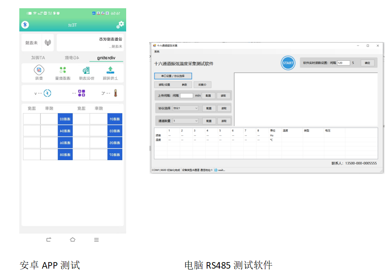Click the 上传间隔 minutes input field

click(x=186, y=95)
